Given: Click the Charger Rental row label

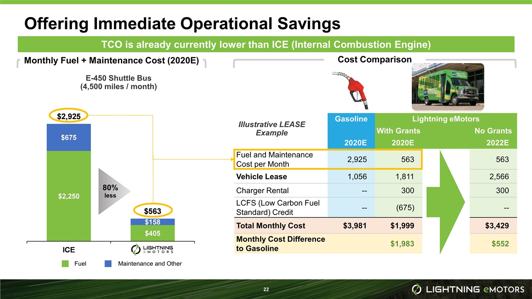Looking at the screenshot, I should click(x=262, y=191).
